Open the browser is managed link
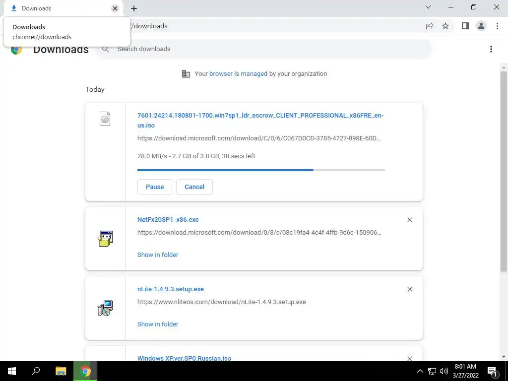This screenshot has width=508, height=381. tap(238, 74)
